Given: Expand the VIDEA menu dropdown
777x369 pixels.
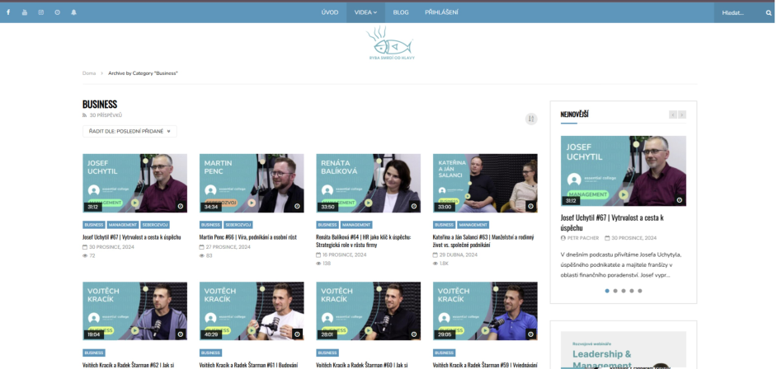Looking at the screenshot, I should click(365, 12).
